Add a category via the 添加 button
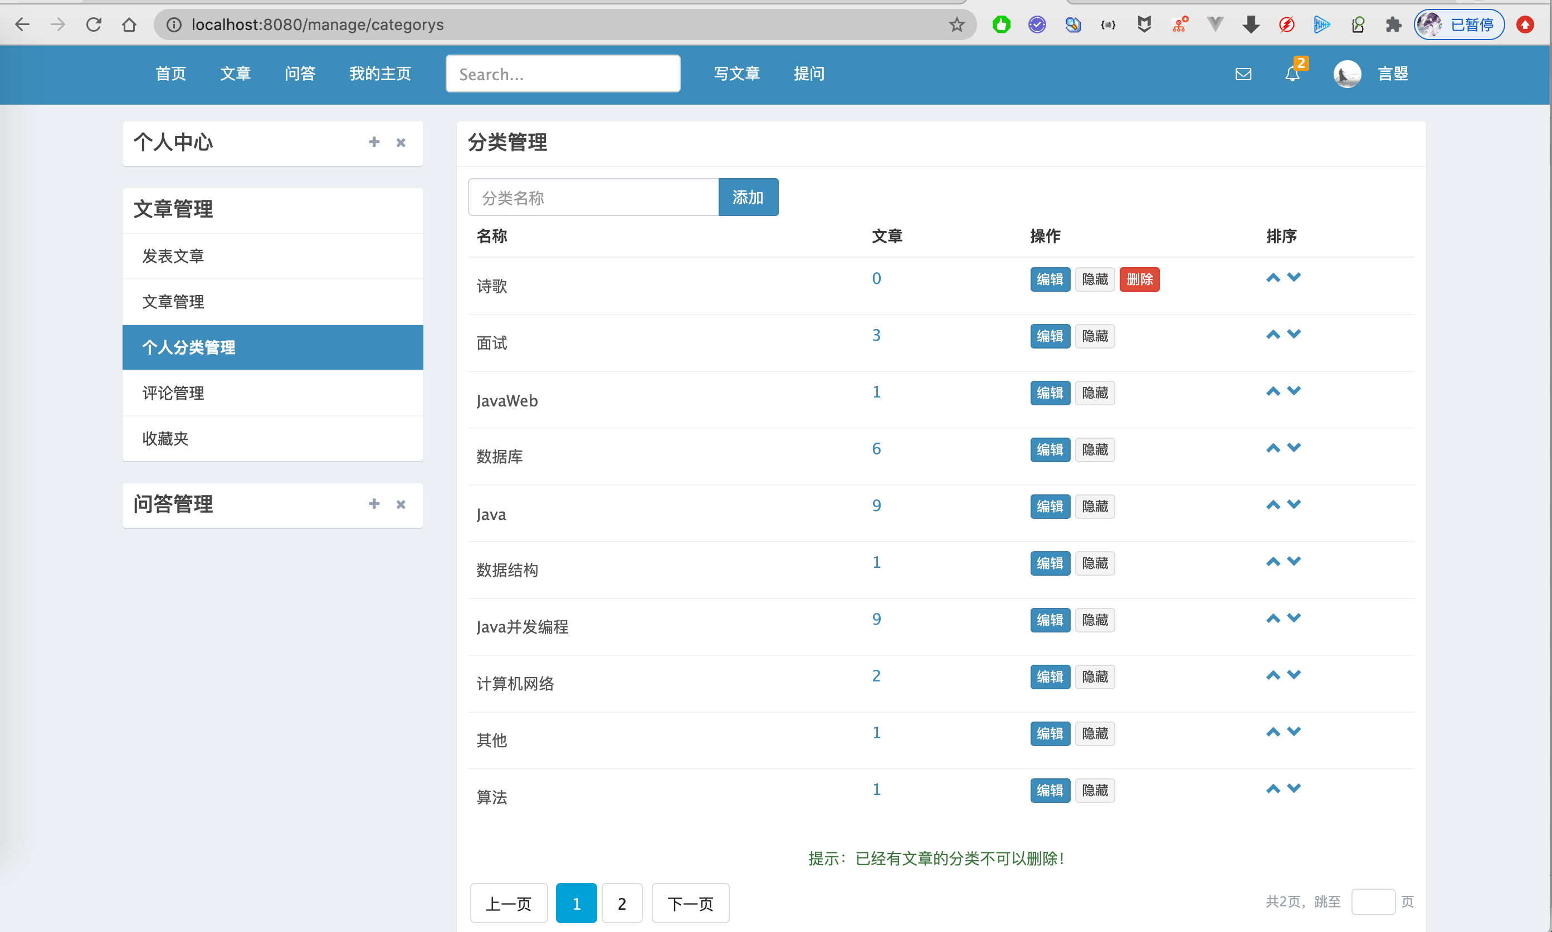Image resolution: width=1552 pixels, height=932 pixels. pyautogui.click(x=748, y=197)
